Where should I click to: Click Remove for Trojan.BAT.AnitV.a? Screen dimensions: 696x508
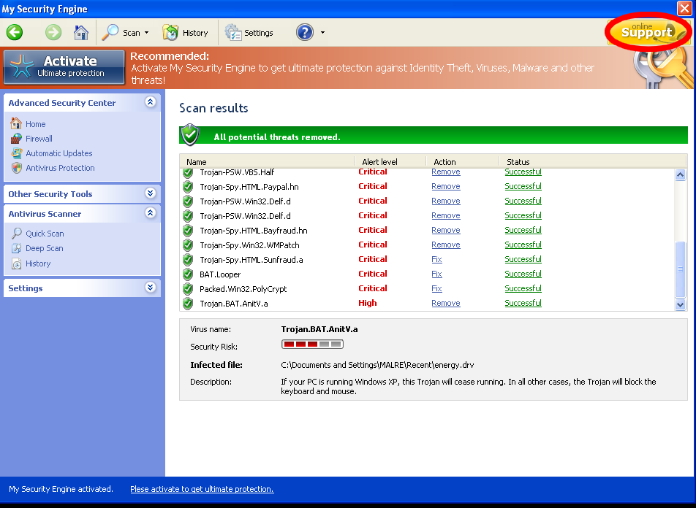click(446, 303)
